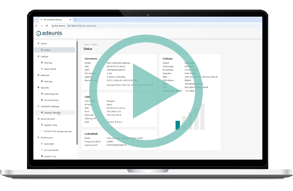Open the System Time page

point(50,125)
